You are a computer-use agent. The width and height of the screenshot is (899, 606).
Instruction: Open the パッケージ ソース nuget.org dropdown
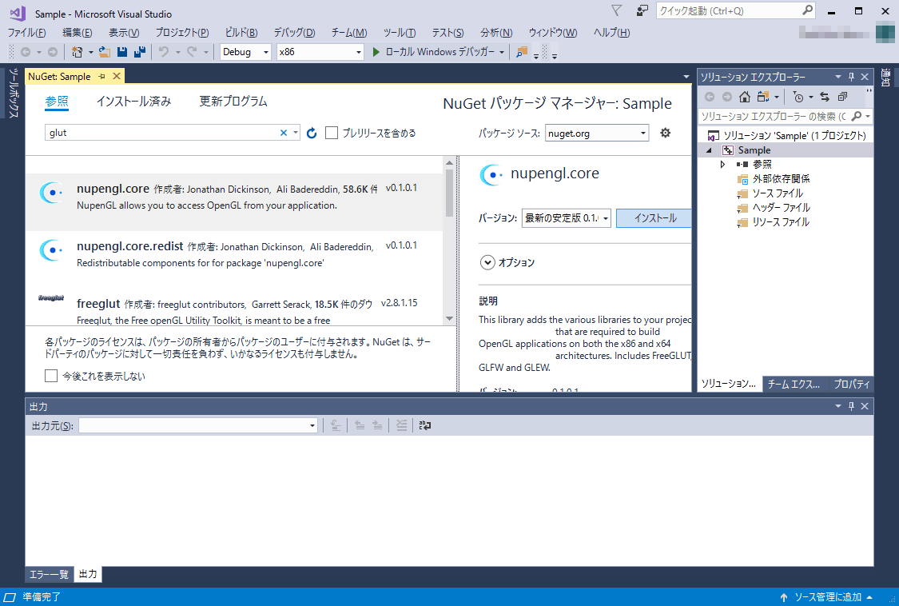[x=597, y=134]
